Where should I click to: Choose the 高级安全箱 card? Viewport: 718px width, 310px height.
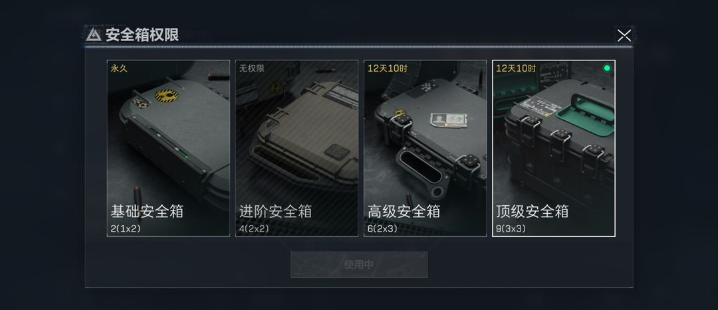[425, 148]
